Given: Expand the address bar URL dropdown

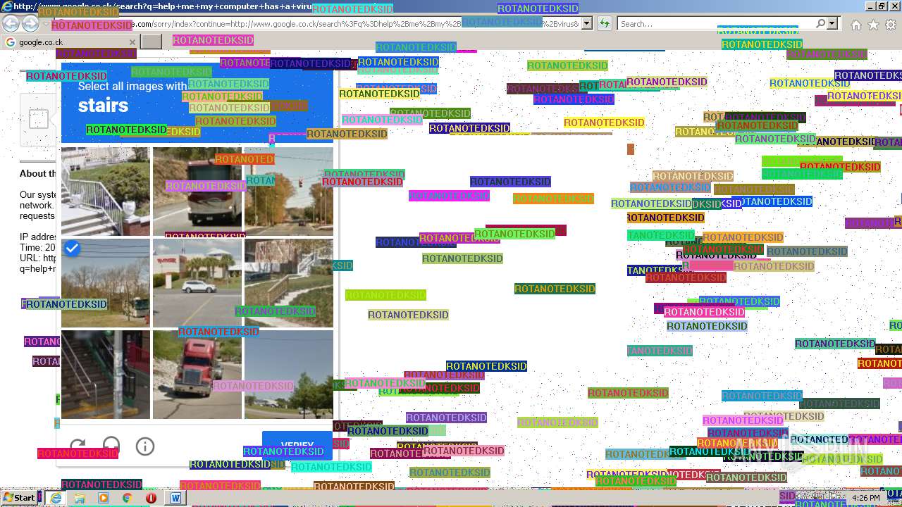Looking at the screenshot, I should tap(587, 23).
